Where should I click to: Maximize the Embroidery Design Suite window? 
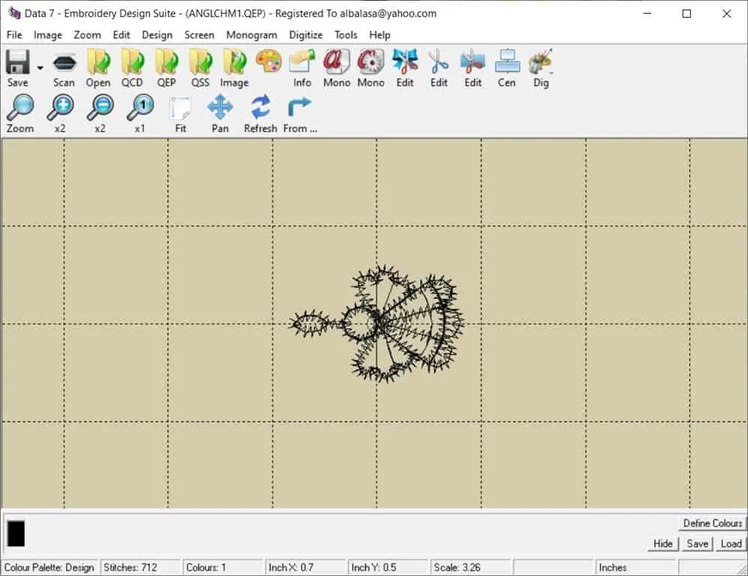point(686,13)
